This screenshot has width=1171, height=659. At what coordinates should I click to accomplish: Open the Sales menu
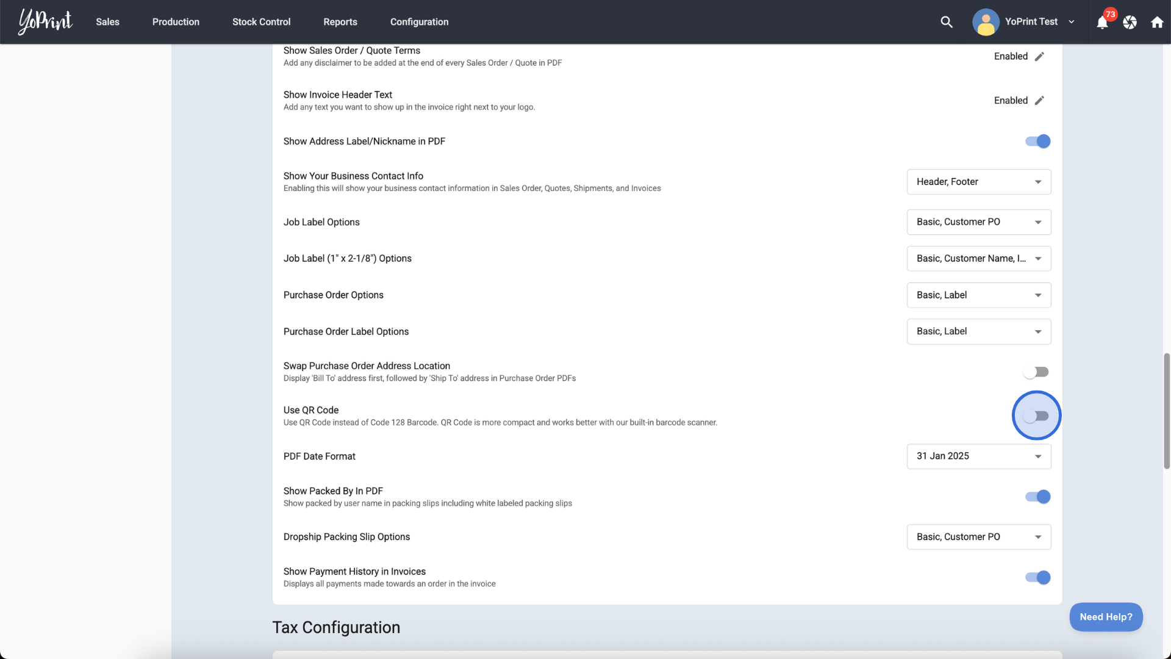click(x=107, y=22)
